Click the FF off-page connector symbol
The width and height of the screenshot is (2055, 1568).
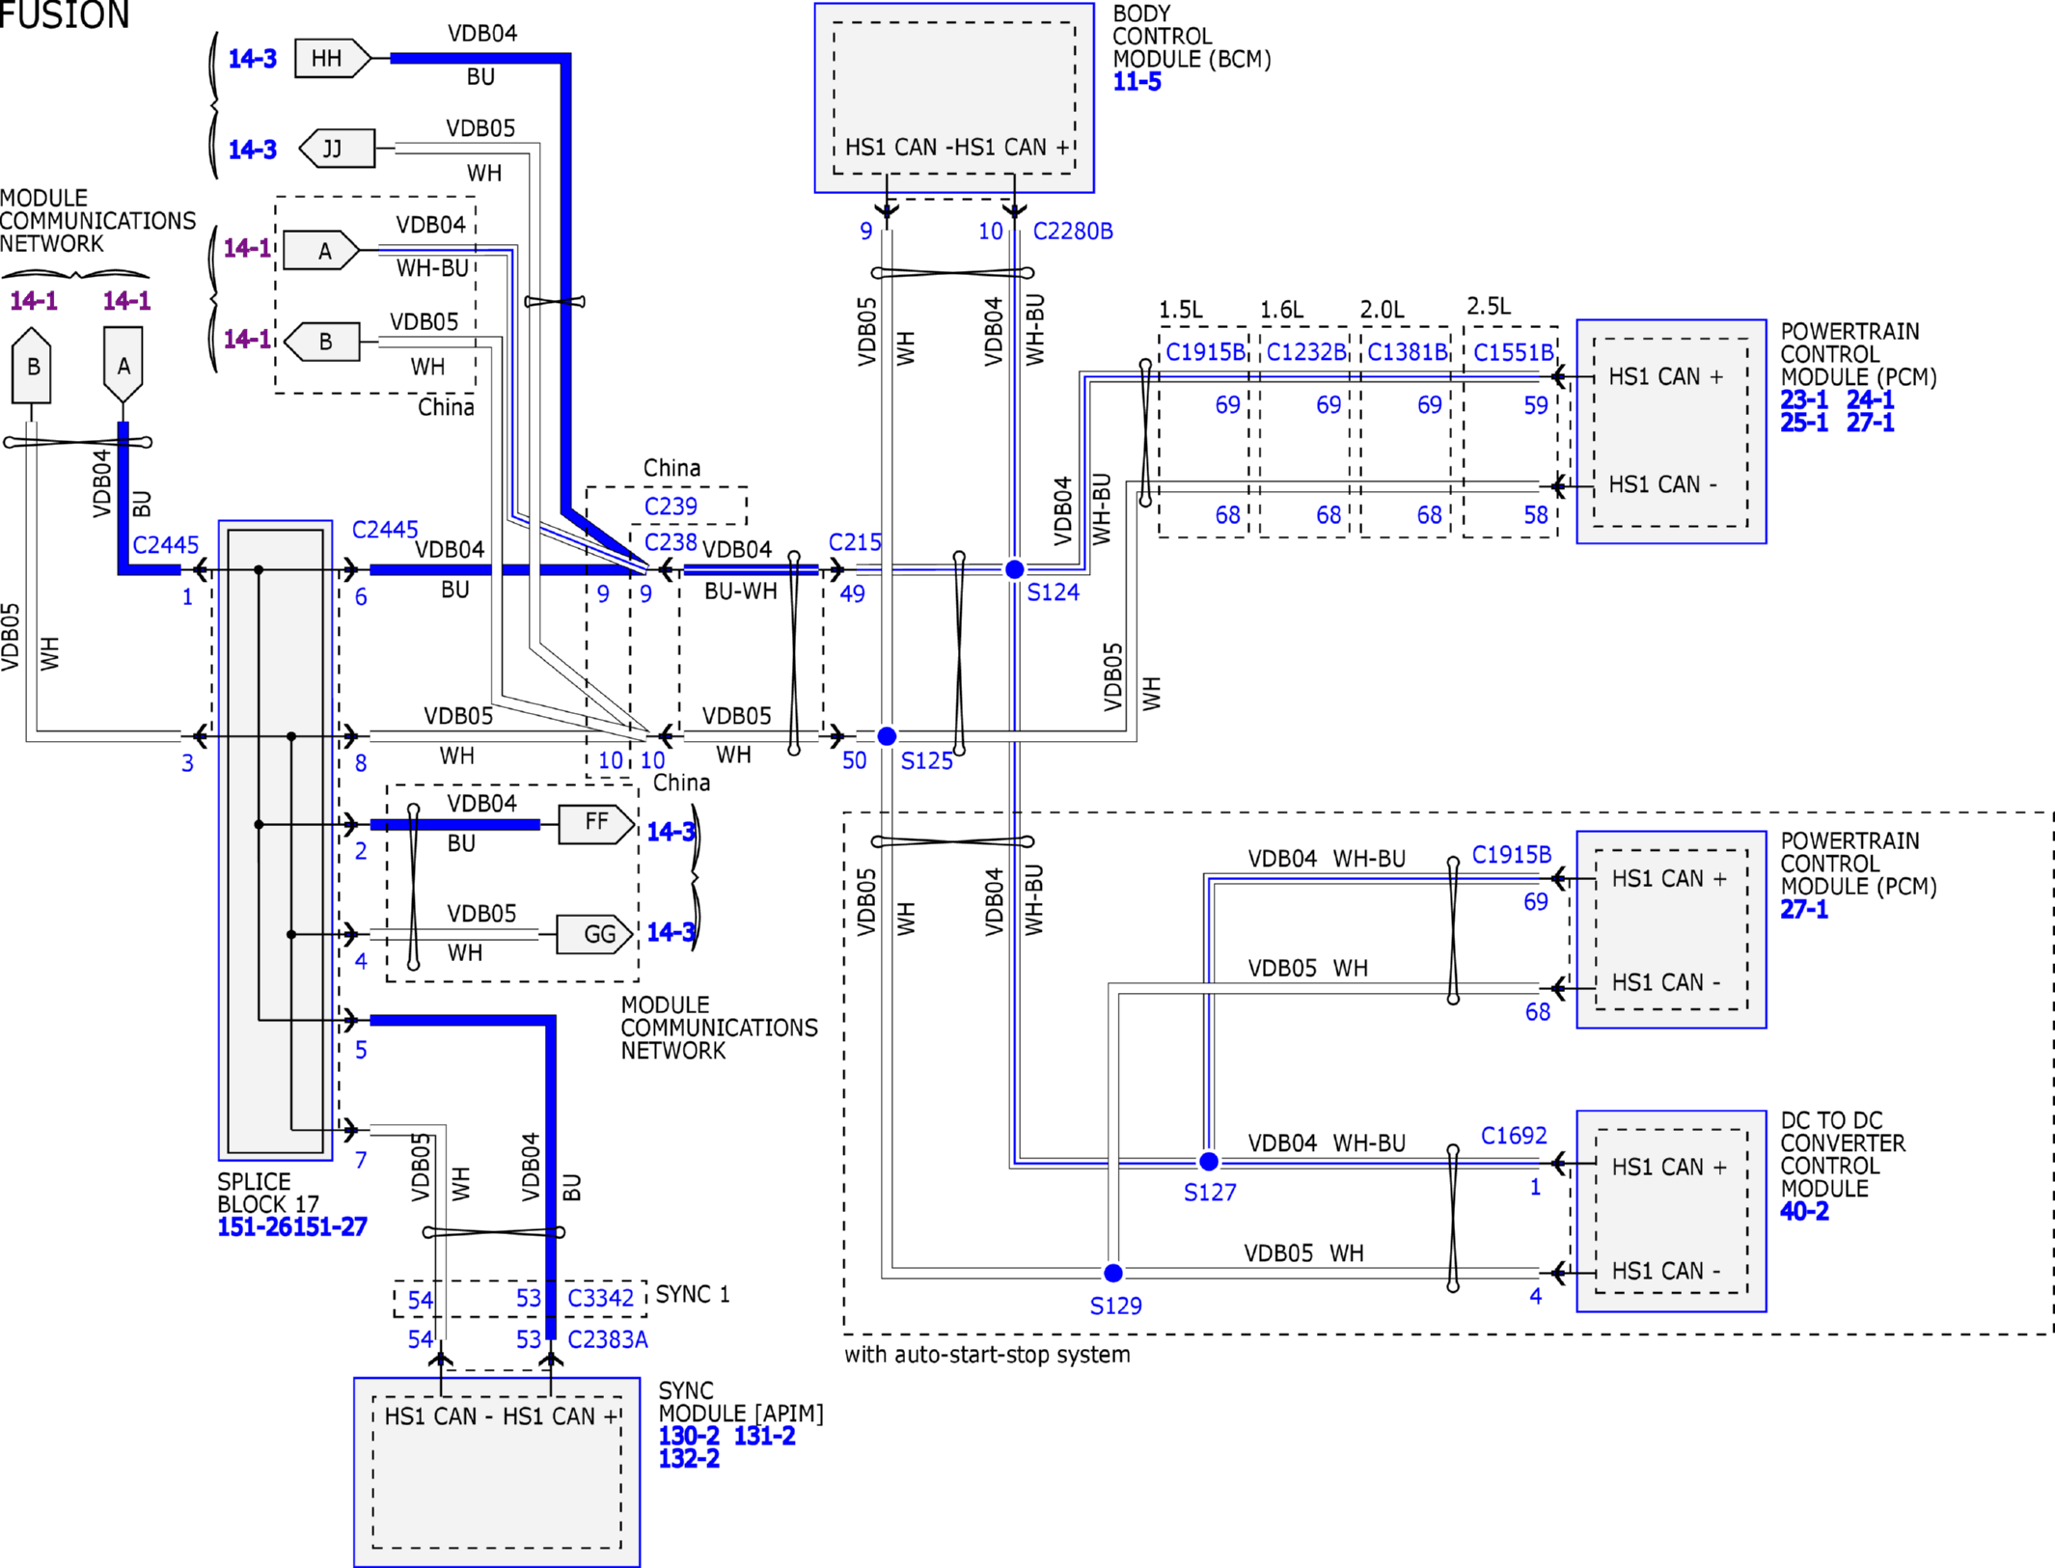click(x=596, y=825)
